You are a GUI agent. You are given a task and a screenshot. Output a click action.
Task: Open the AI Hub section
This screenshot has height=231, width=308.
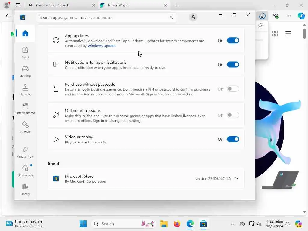(25, 128)
